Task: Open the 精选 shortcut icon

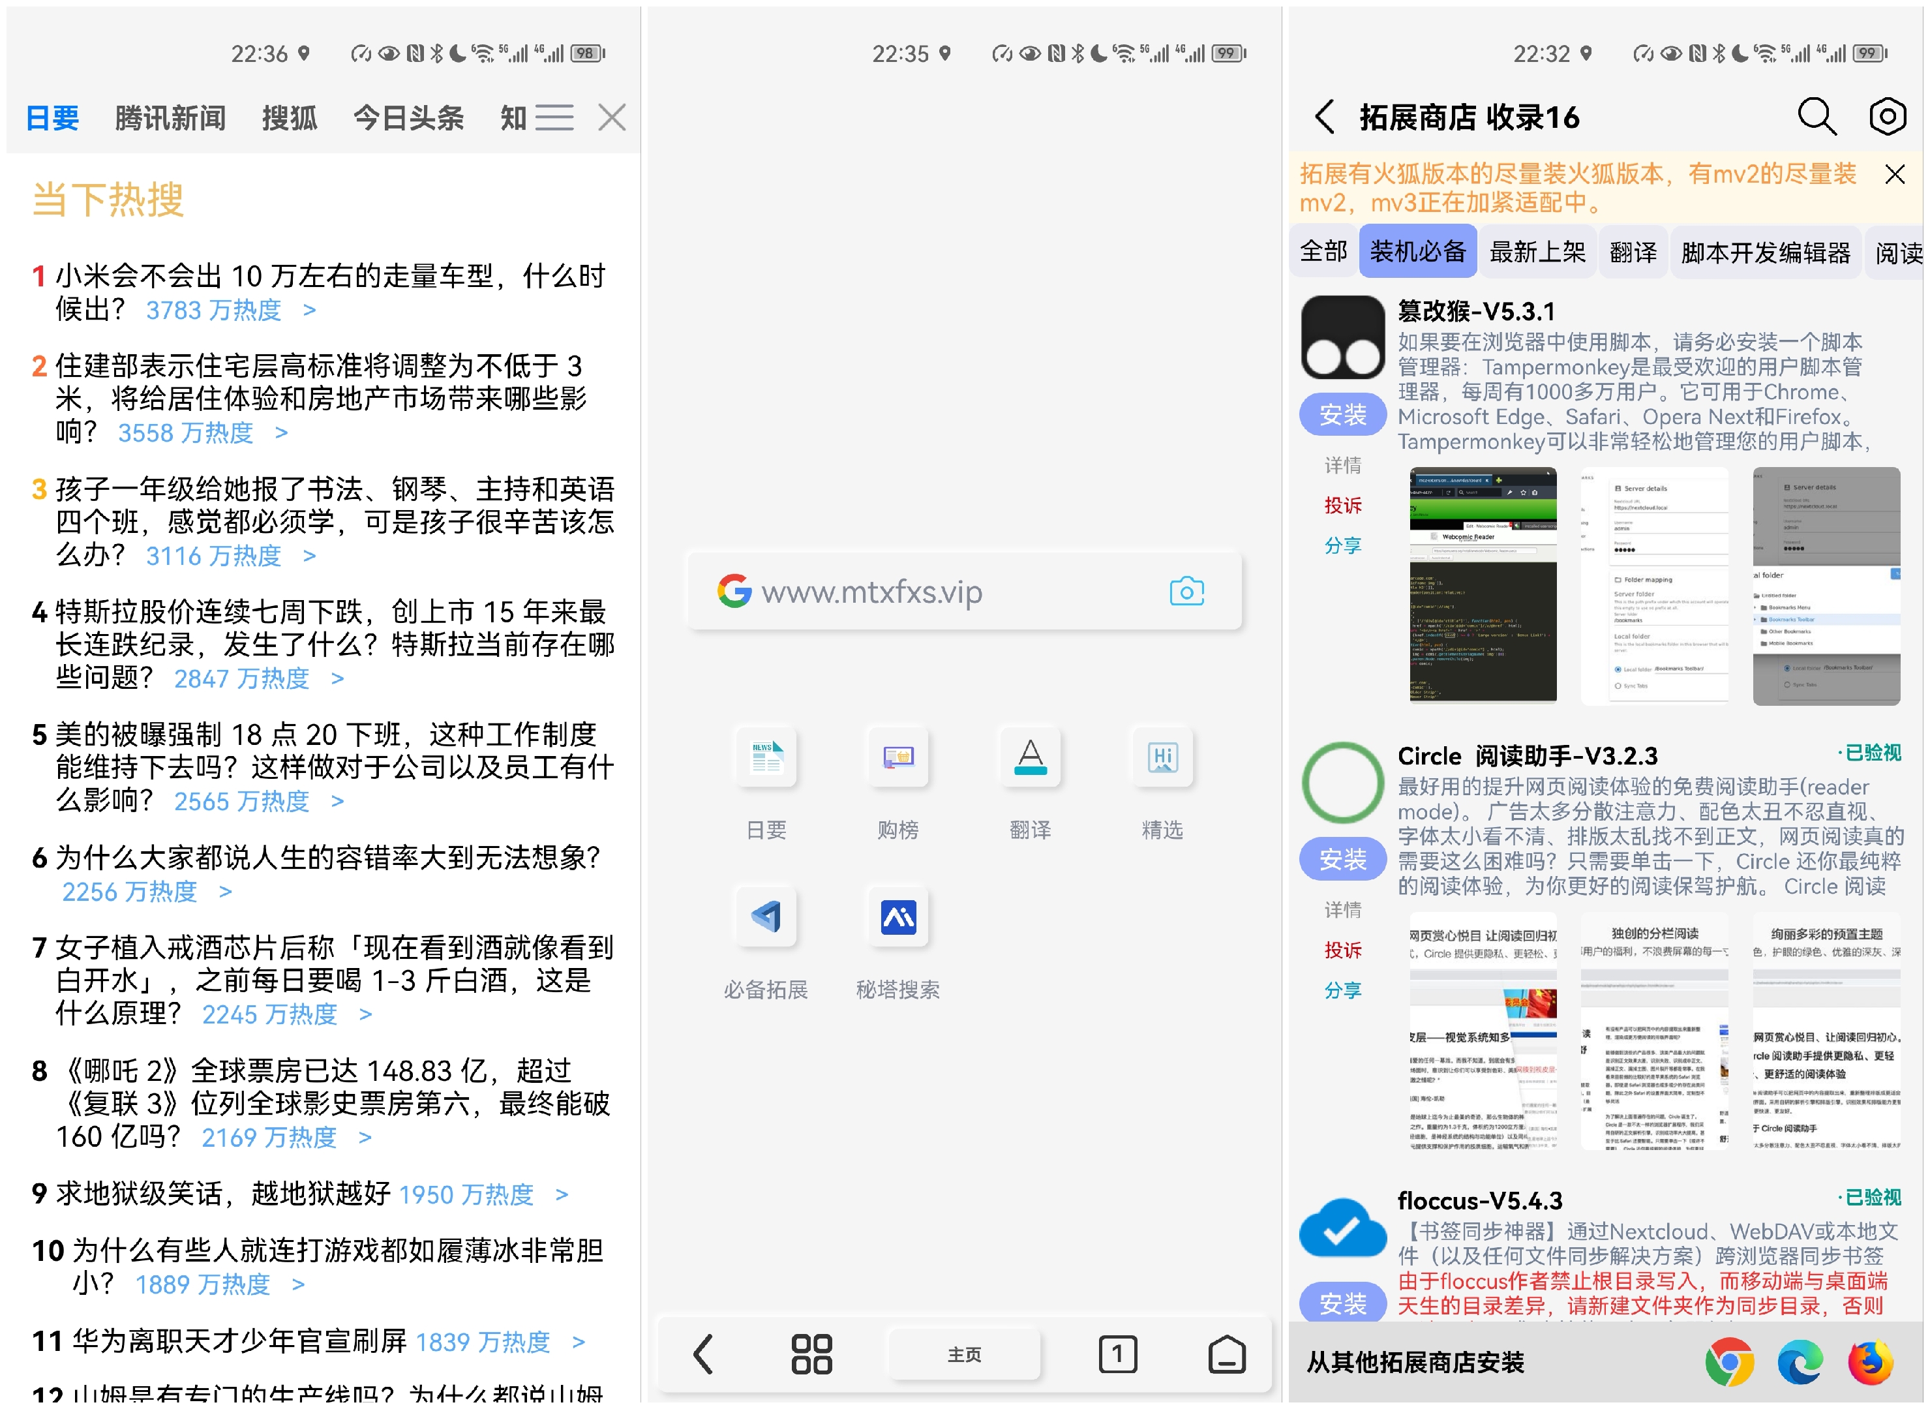Action: (1162, 757)
